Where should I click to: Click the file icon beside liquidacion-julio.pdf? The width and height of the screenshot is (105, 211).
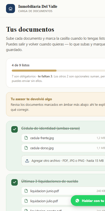26,201
